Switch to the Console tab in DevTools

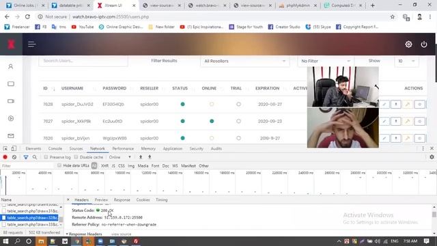55,149
